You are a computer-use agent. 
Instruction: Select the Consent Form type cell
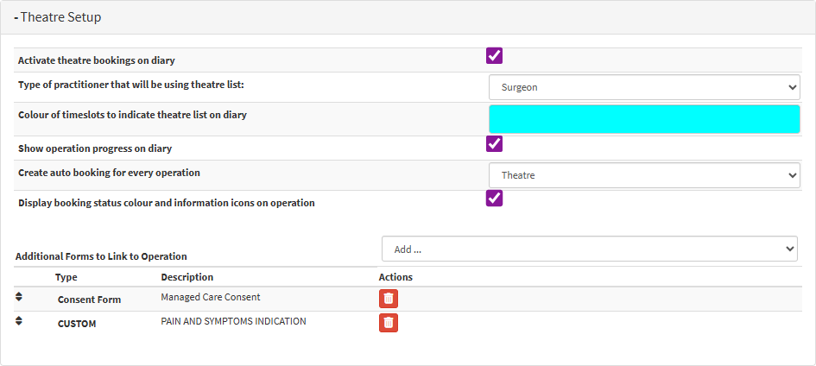click(89, 300)
